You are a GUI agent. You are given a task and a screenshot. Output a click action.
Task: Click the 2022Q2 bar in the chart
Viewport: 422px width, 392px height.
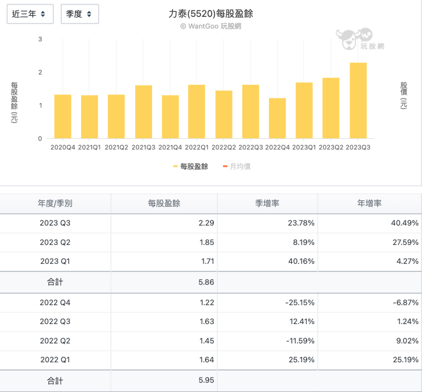pyautogui.click(x=224, y=114)
